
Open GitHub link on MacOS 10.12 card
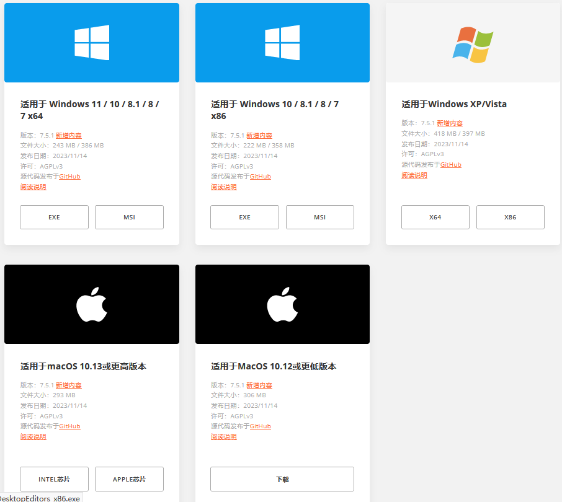click(261, 426)
